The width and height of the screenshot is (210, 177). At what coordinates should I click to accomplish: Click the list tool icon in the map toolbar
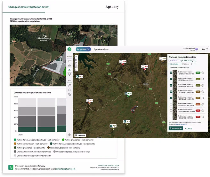76,64
